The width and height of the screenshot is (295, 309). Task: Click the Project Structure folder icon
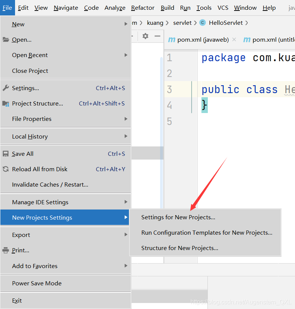[6, 104]
